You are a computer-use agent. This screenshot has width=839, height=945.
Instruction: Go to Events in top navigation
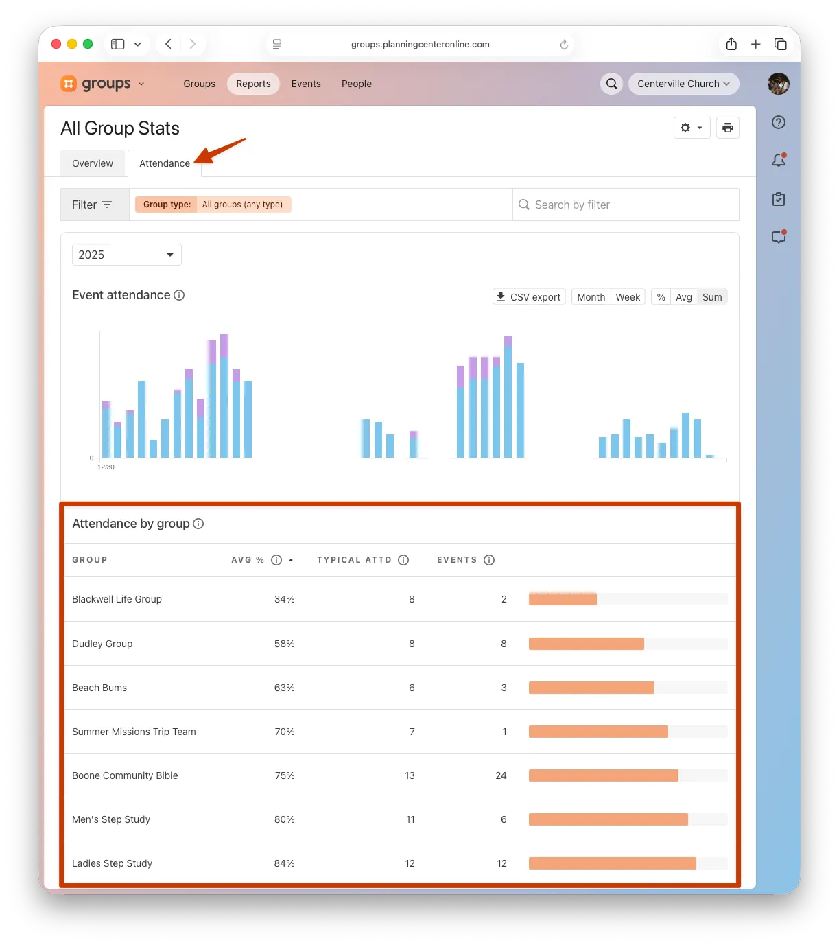(x=305, y=84)
